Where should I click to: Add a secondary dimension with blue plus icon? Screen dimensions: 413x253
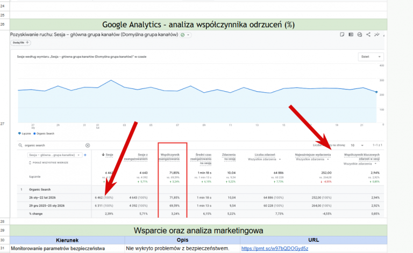click(85, 155)
